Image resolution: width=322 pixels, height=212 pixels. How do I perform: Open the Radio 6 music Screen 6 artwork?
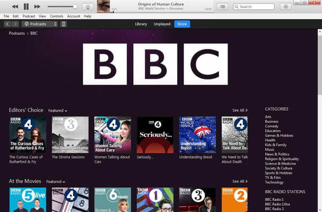pyautogui.click(x=113, y=200)
